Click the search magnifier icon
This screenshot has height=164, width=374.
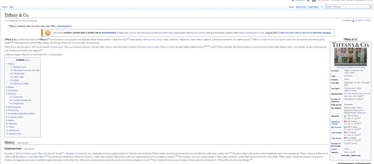tap(370, 7)
